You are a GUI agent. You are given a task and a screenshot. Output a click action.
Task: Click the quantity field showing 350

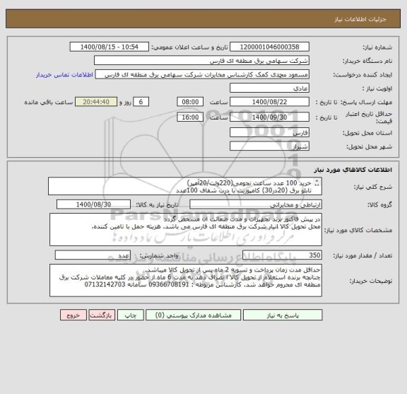click(282, 255)
